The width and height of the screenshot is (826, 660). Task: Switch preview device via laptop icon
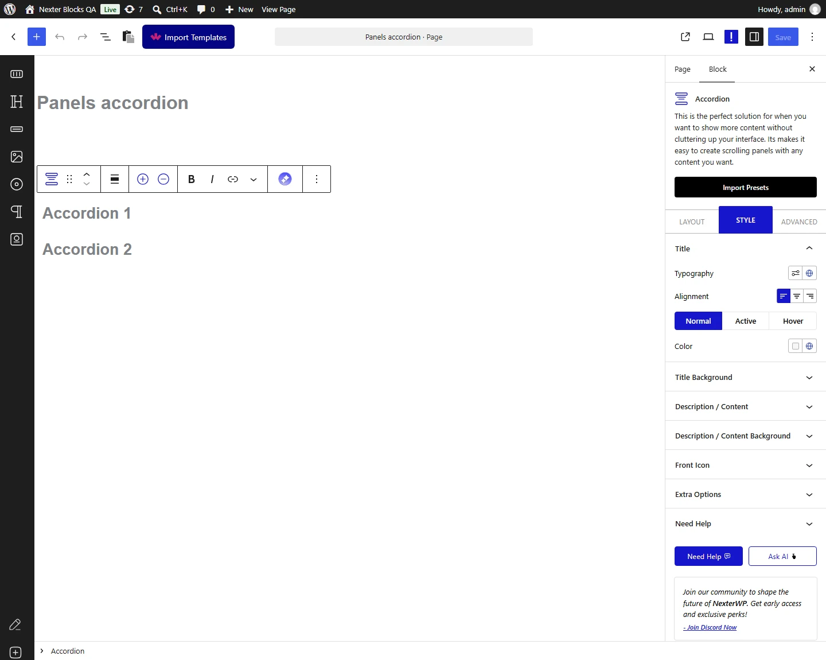point(708,37)
